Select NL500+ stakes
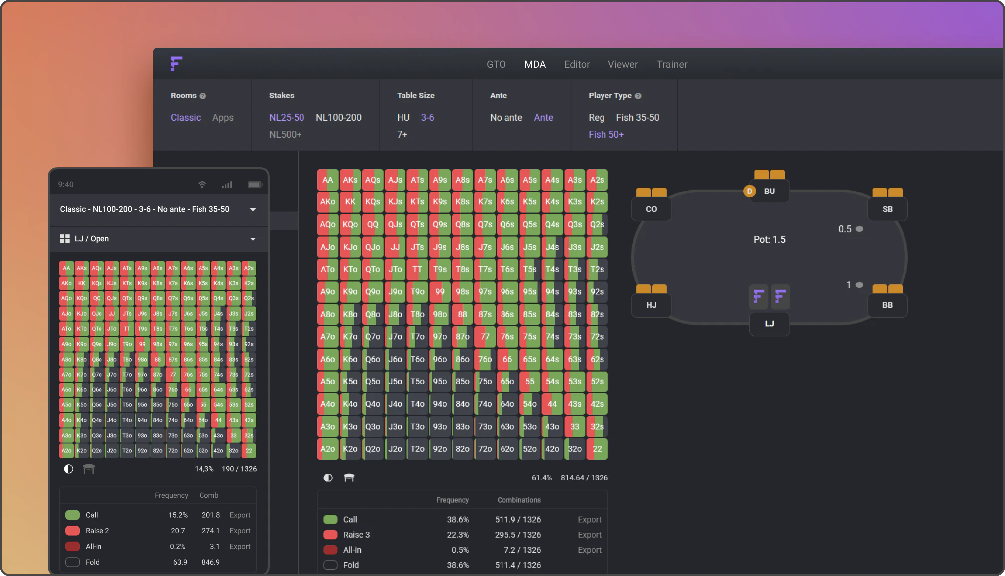The height and width of the screenshot is (576, 1005). (286, 135)
